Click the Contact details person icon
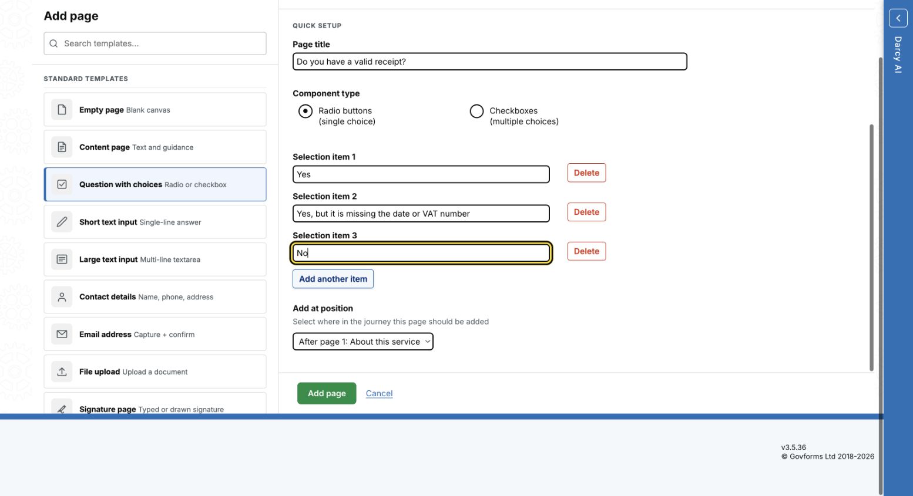Viewport: 913px width, 496px height. (62, 297)
